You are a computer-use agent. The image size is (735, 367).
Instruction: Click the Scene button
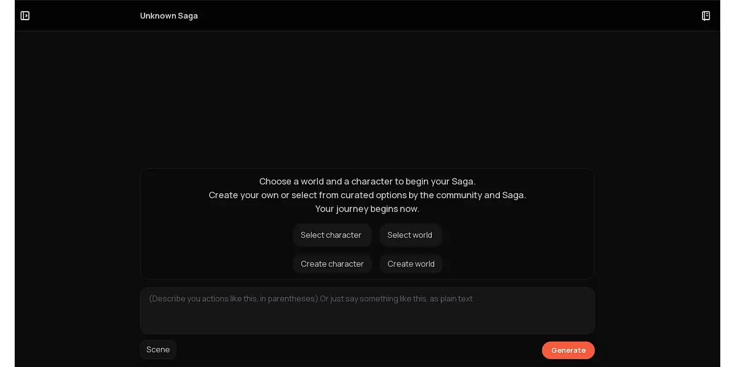point(158,349)
